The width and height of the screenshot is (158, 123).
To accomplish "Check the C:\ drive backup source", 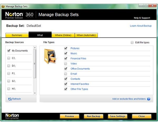I will (9, 58).
